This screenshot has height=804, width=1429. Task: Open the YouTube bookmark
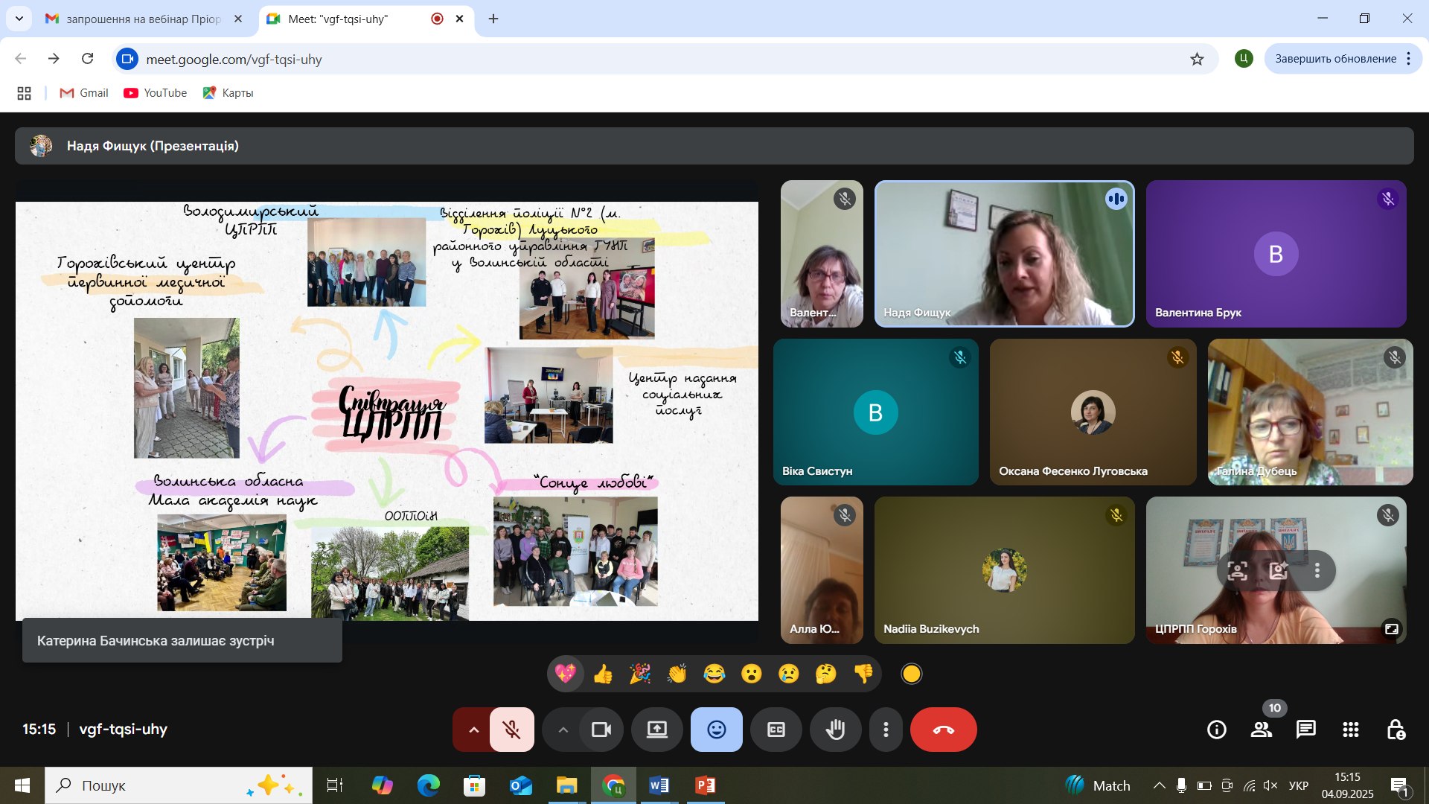click(156, 93)
